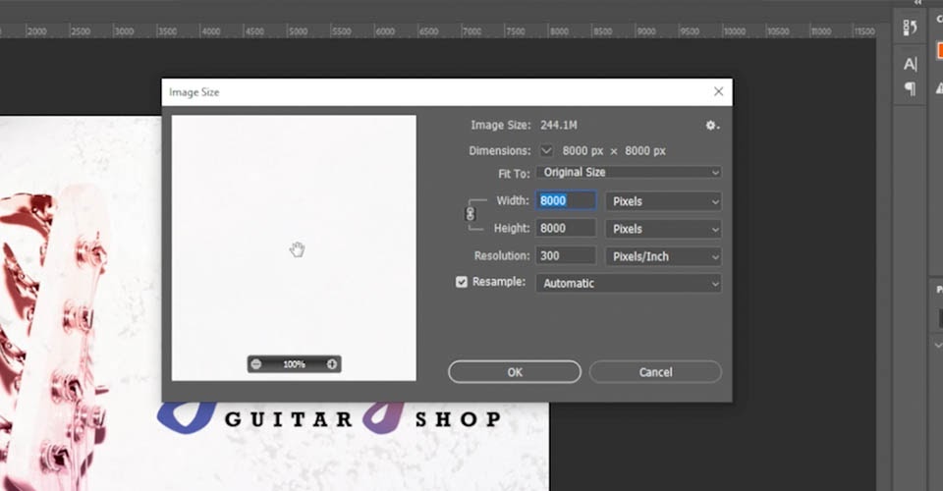Image resolution: width=943 pixels, height=491 pixels.
Task: Click the 100% preview zoom label
Action: click(294, 364)
